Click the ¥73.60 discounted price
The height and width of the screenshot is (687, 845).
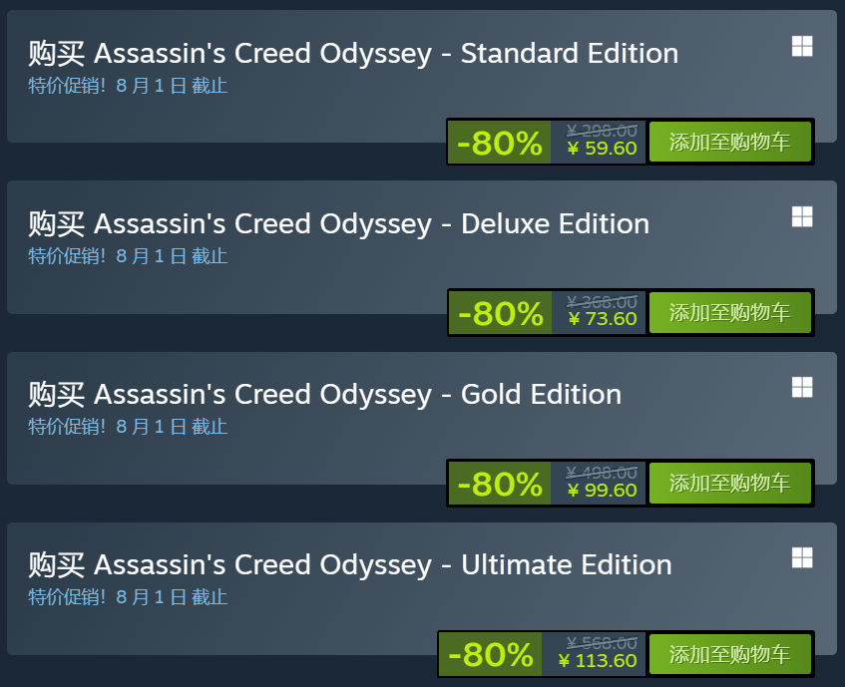tap(602, 319)
